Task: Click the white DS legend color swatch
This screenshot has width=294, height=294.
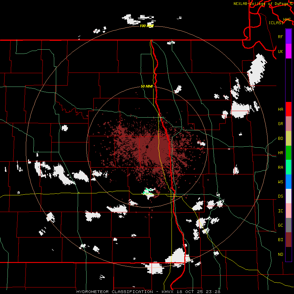Action: (288, 196)
